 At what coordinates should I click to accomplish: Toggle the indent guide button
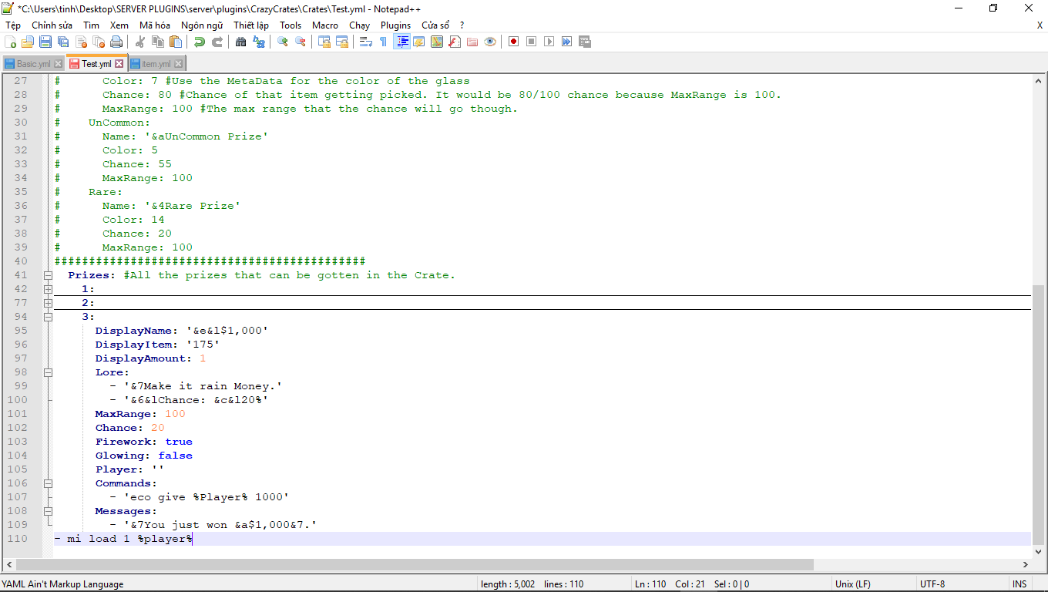(x=401, y=42)
